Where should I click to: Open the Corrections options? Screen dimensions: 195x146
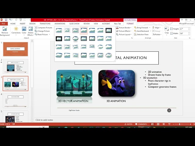pyautogui.click(x=16, y=31)
